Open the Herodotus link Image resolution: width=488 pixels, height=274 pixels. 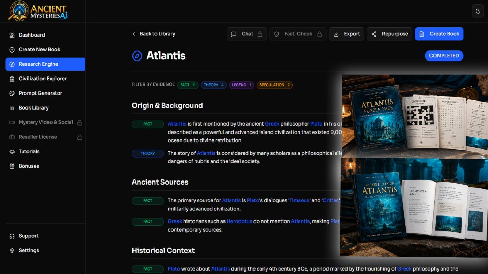pyautogui.click(x=239, y=221)
